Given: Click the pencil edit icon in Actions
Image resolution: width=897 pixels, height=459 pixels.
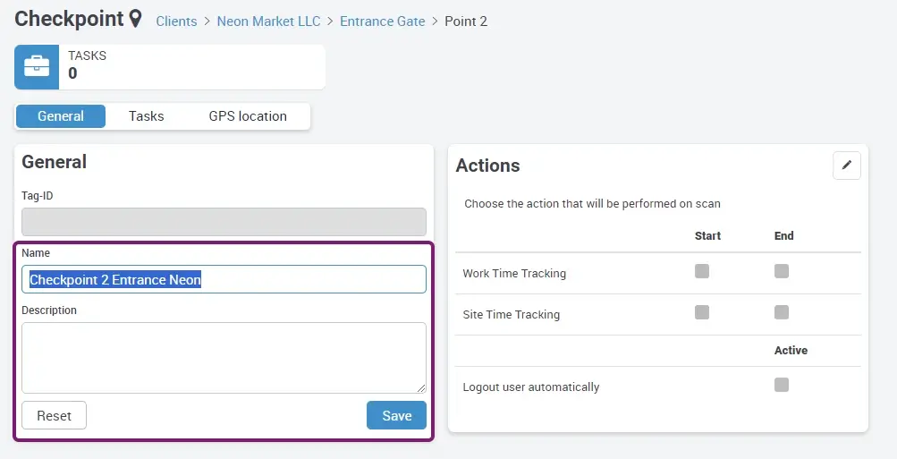Looking at the screenshot, I should pyautogui.click(x=846, y=166).
